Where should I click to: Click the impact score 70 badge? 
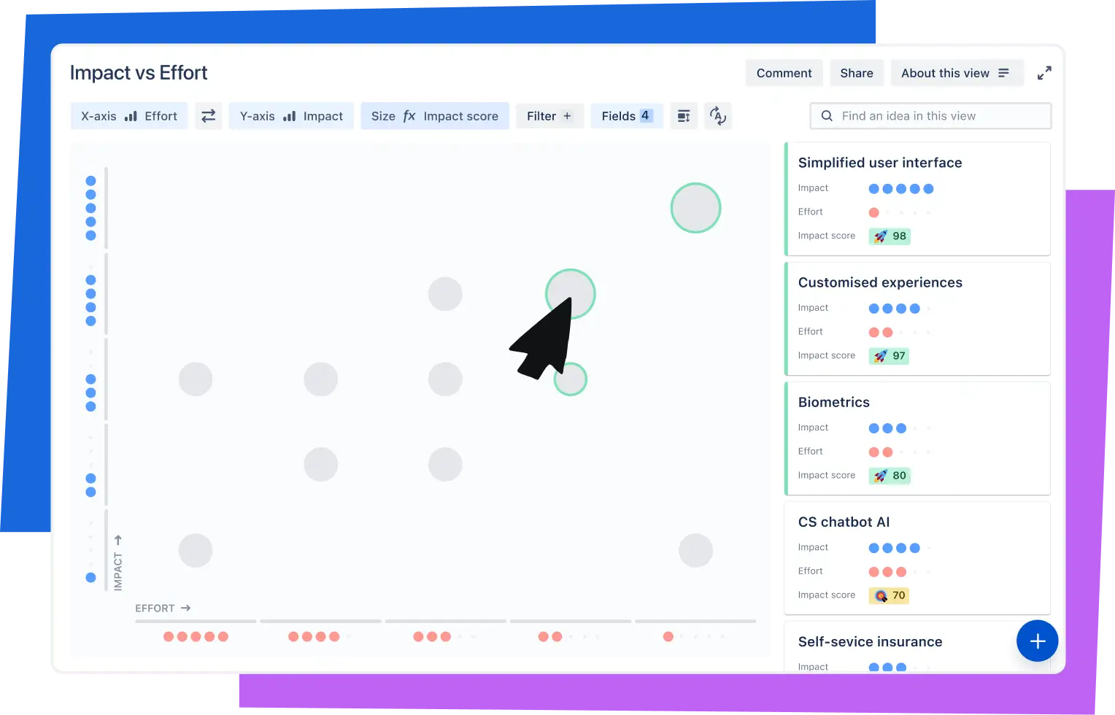(x=889, y=595)
